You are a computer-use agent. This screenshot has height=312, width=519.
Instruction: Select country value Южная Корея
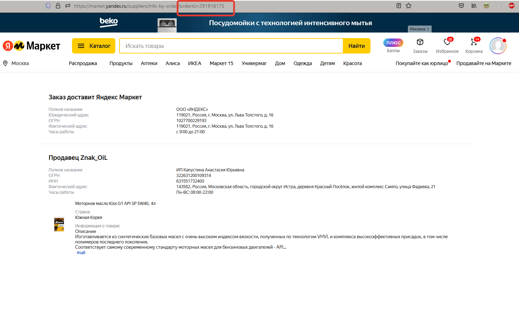pos(89,218)
